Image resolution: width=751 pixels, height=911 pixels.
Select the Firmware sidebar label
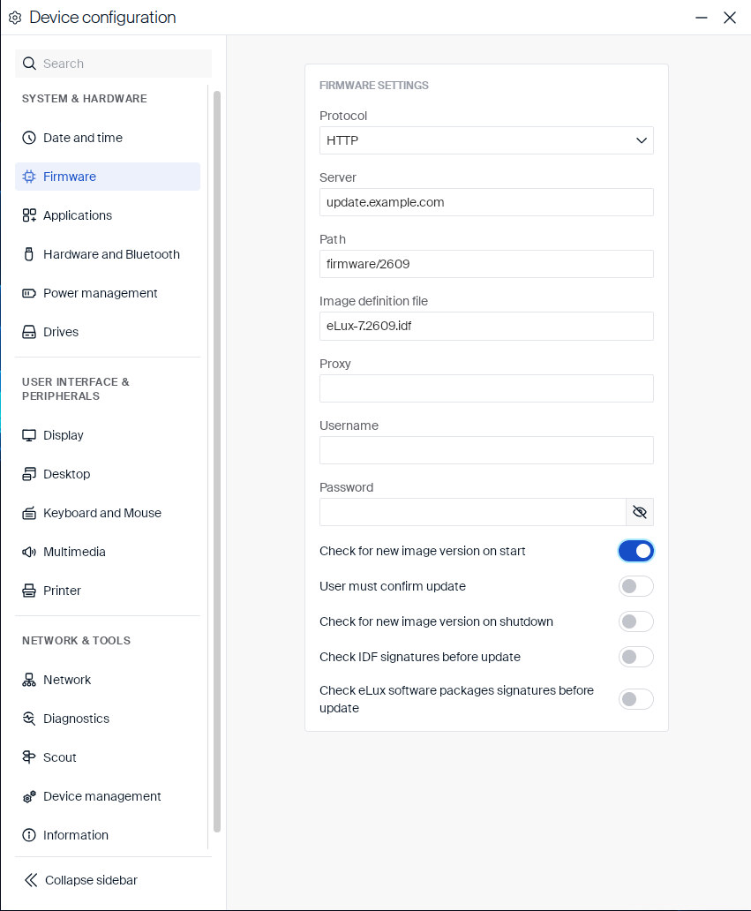coord(70,177)
